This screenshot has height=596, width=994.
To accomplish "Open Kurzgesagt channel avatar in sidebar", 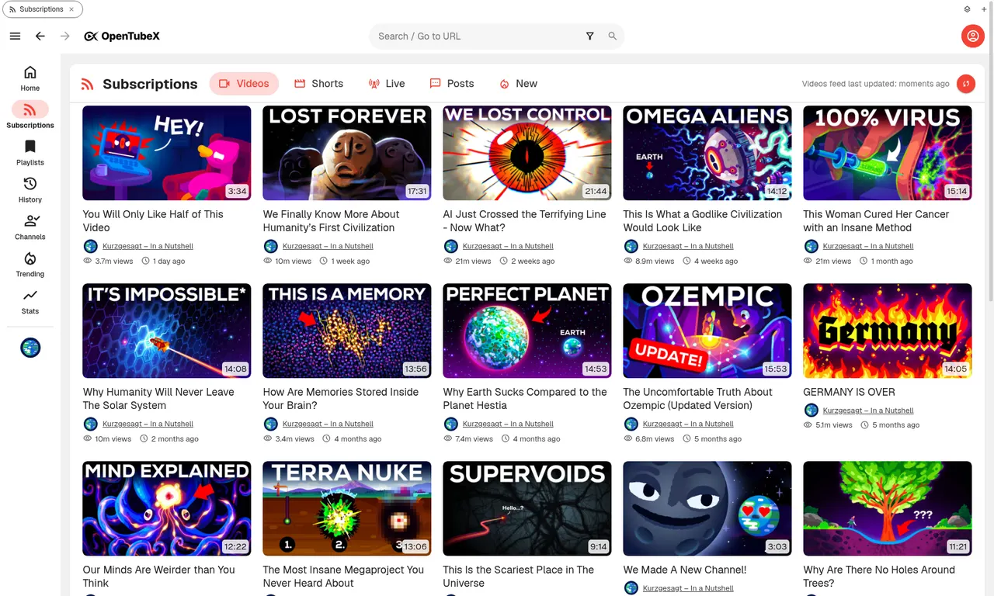I will tap(30, 348).
